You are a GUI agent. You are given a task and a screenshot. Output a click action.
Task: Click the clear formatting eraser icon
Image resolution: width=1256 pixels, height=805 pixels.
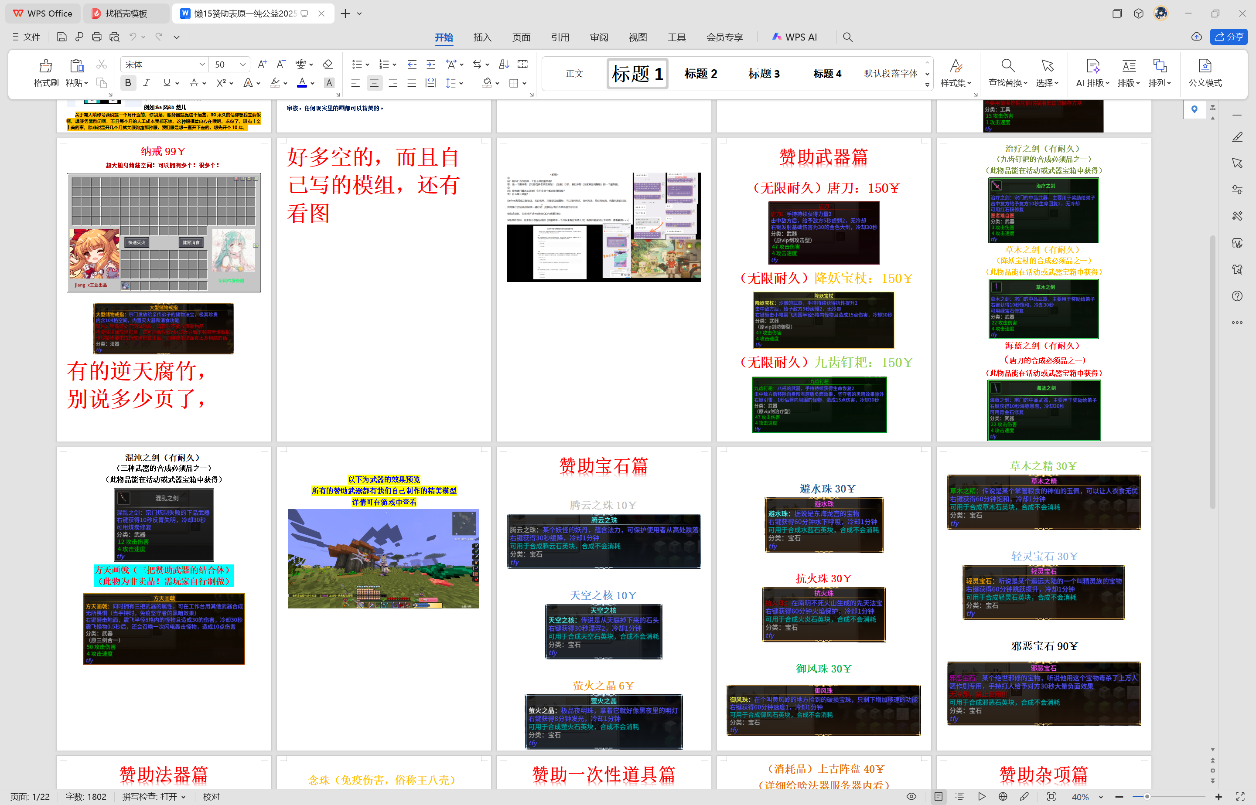pos(328,65)
